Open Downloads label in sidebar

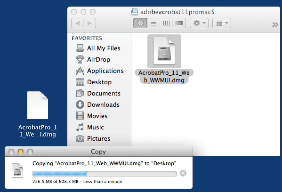click(x=103, y=104)
